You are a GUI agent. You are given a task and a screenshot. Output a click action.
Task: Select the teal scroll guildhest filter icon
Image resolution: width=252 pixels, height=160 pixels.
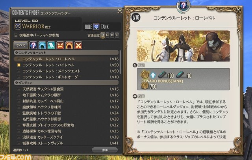51,45
